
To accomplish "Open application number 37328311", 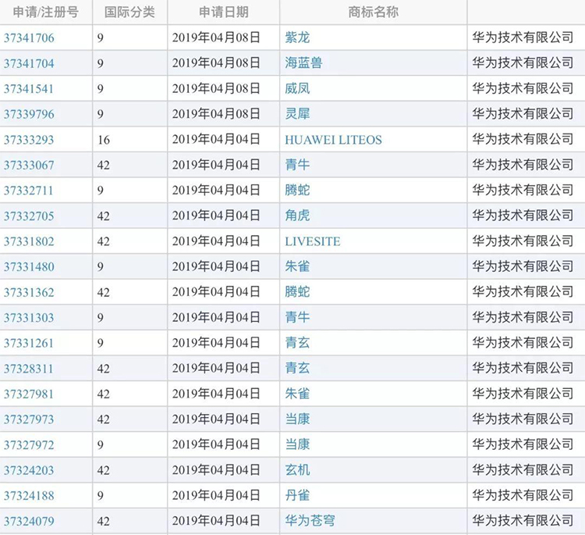I will [29, 369].
